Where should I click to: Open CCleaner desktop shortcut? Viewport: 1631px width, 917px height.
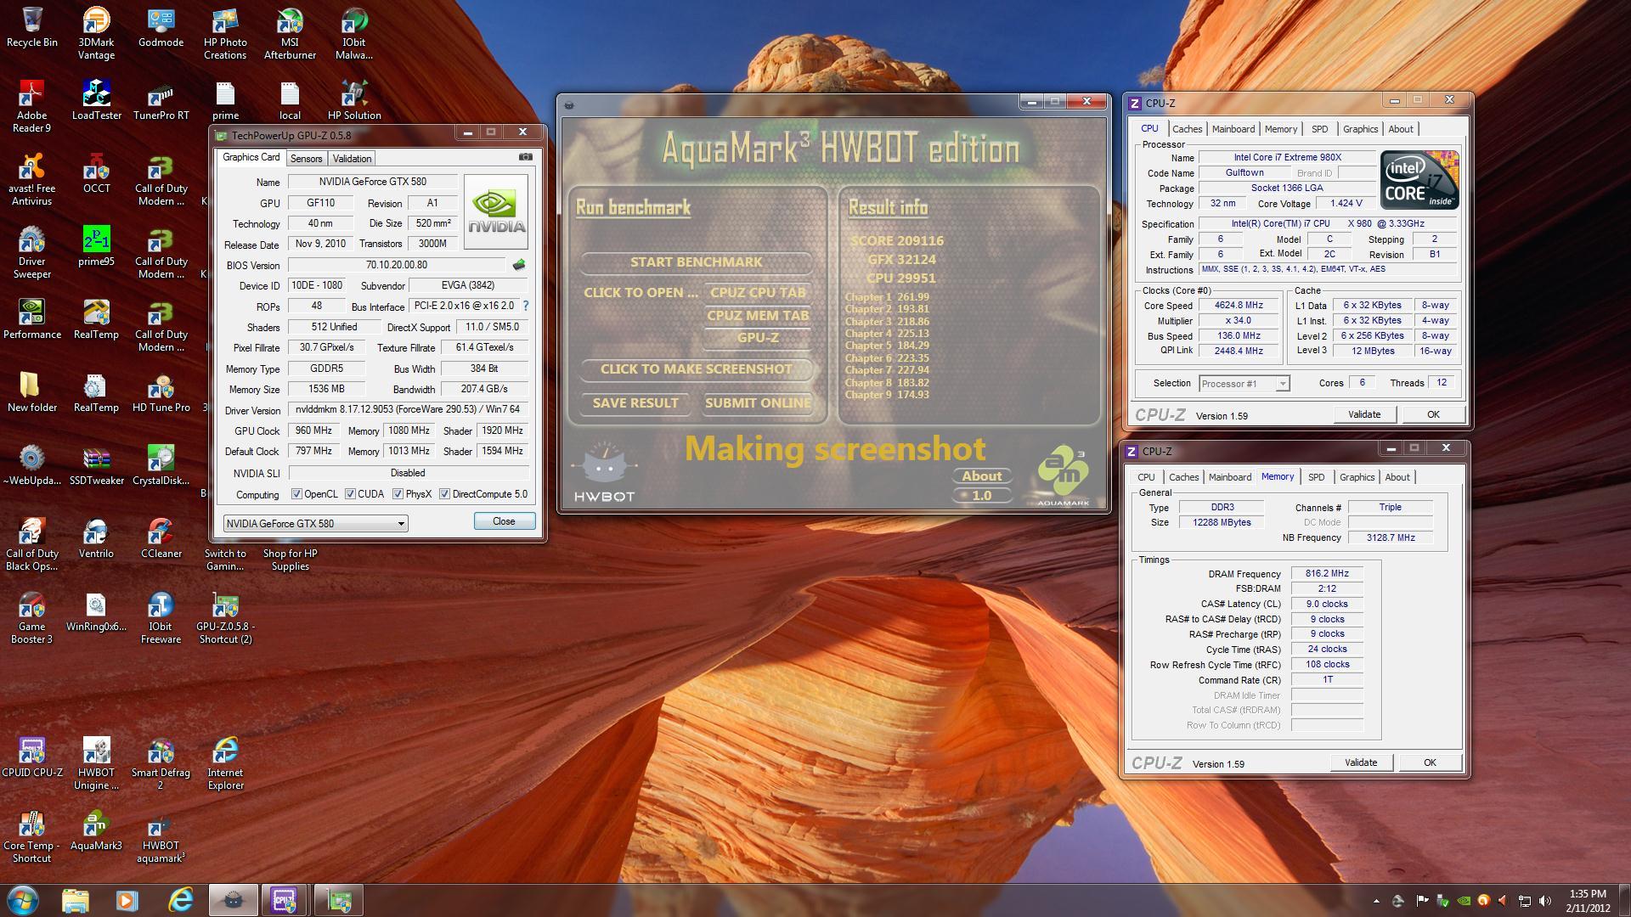161,538
